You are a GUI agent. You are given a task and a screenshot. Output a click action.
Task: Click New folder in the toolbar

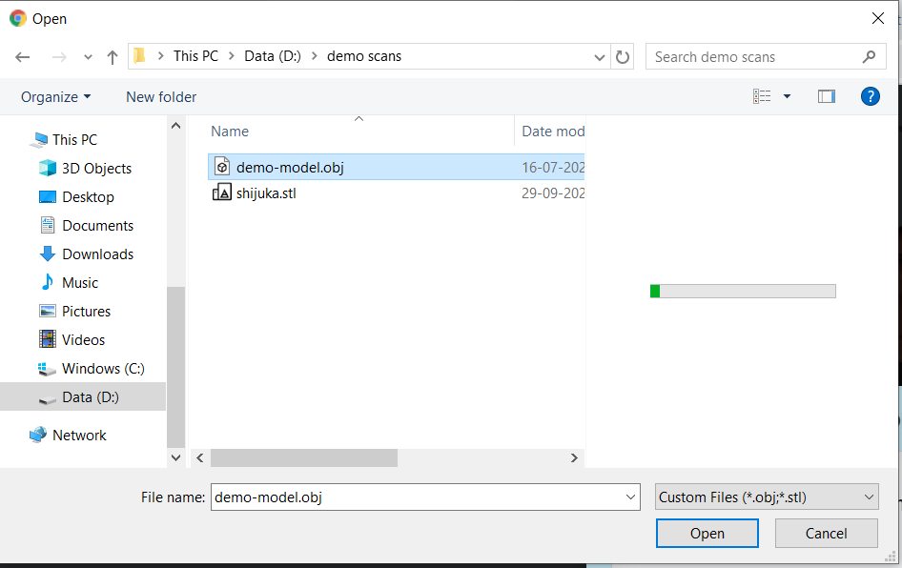coord(161,97)
